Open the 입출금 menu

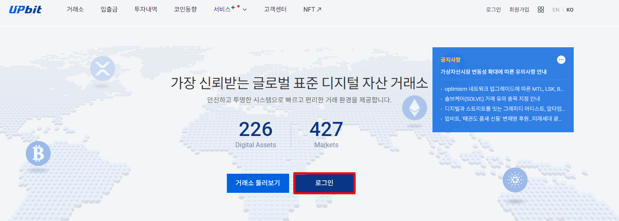pyautogui.click(x=109, y=10)
